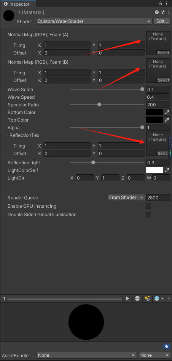Toggle Double Sided Global Illumination checkbox
Screen dimensions: 172x361
click(148, 215)
